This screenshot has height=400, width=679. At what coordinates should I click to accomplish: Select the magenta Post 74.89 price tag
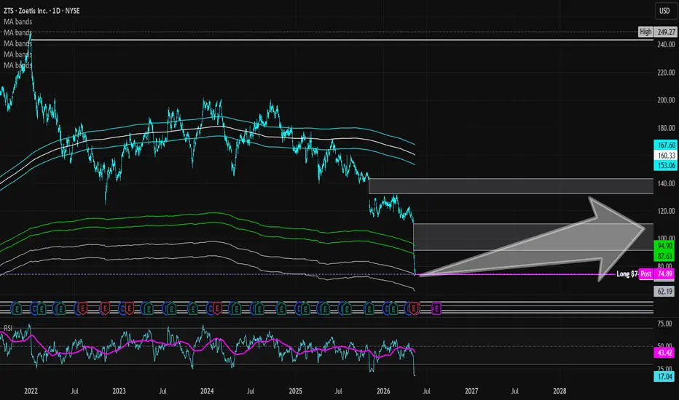click(657, 273)
